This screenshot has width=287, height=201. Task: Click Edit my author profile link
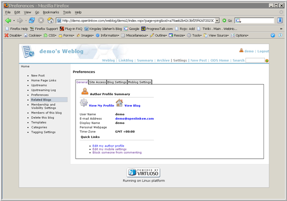click(x=108, y=146)
